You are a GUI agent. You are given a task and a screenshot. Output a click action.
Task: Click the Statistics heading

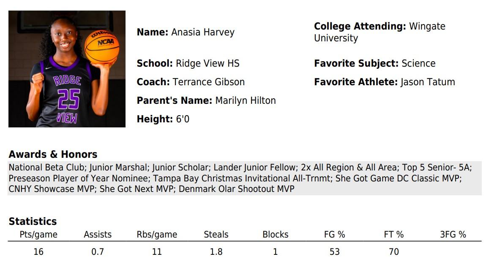[33, 221]
